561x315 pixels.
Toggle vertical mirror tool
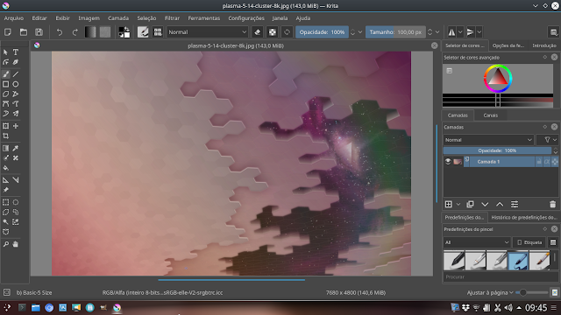(x=470, y=32)
